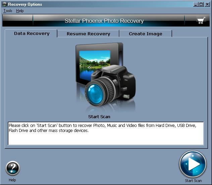Select the Resume Recovery tab
This screenshot has width=212, height=185.
click(88, 34)
